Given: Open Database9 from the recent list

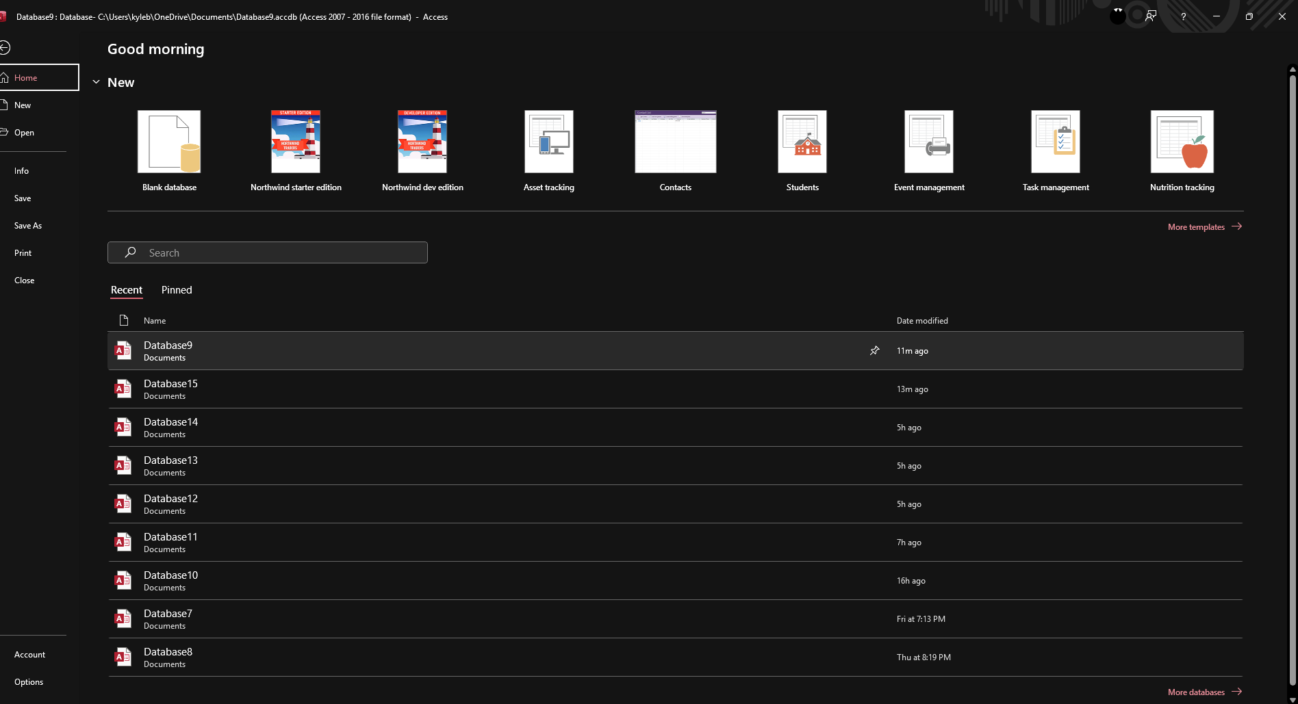Looking at the screenshot, I should (676, 351).
